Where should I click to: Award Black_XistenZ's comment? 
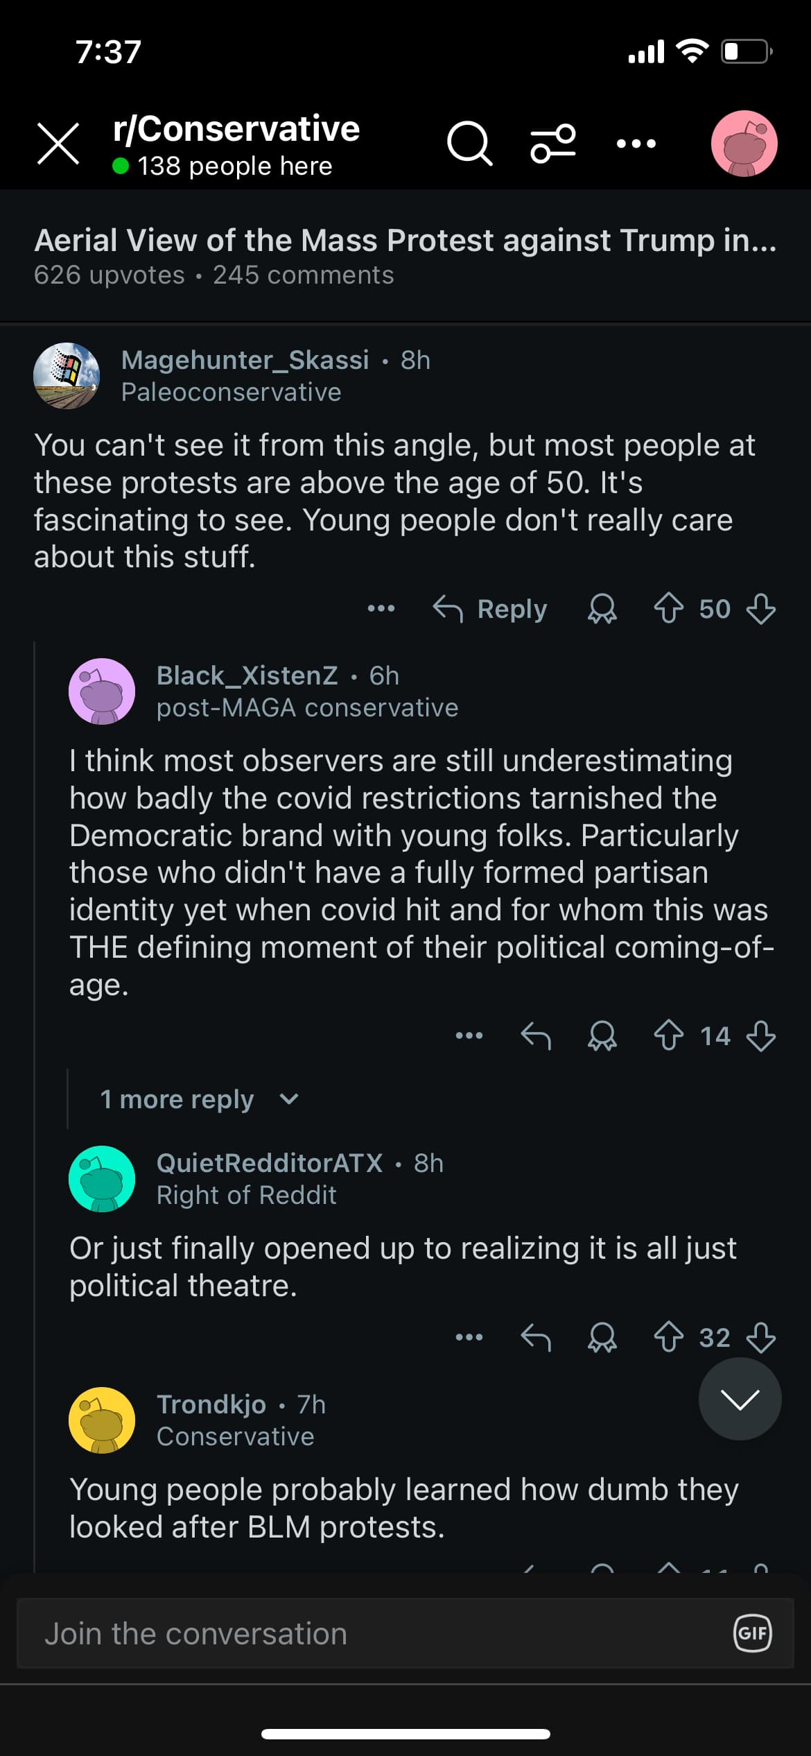[x=602, y=1036]
